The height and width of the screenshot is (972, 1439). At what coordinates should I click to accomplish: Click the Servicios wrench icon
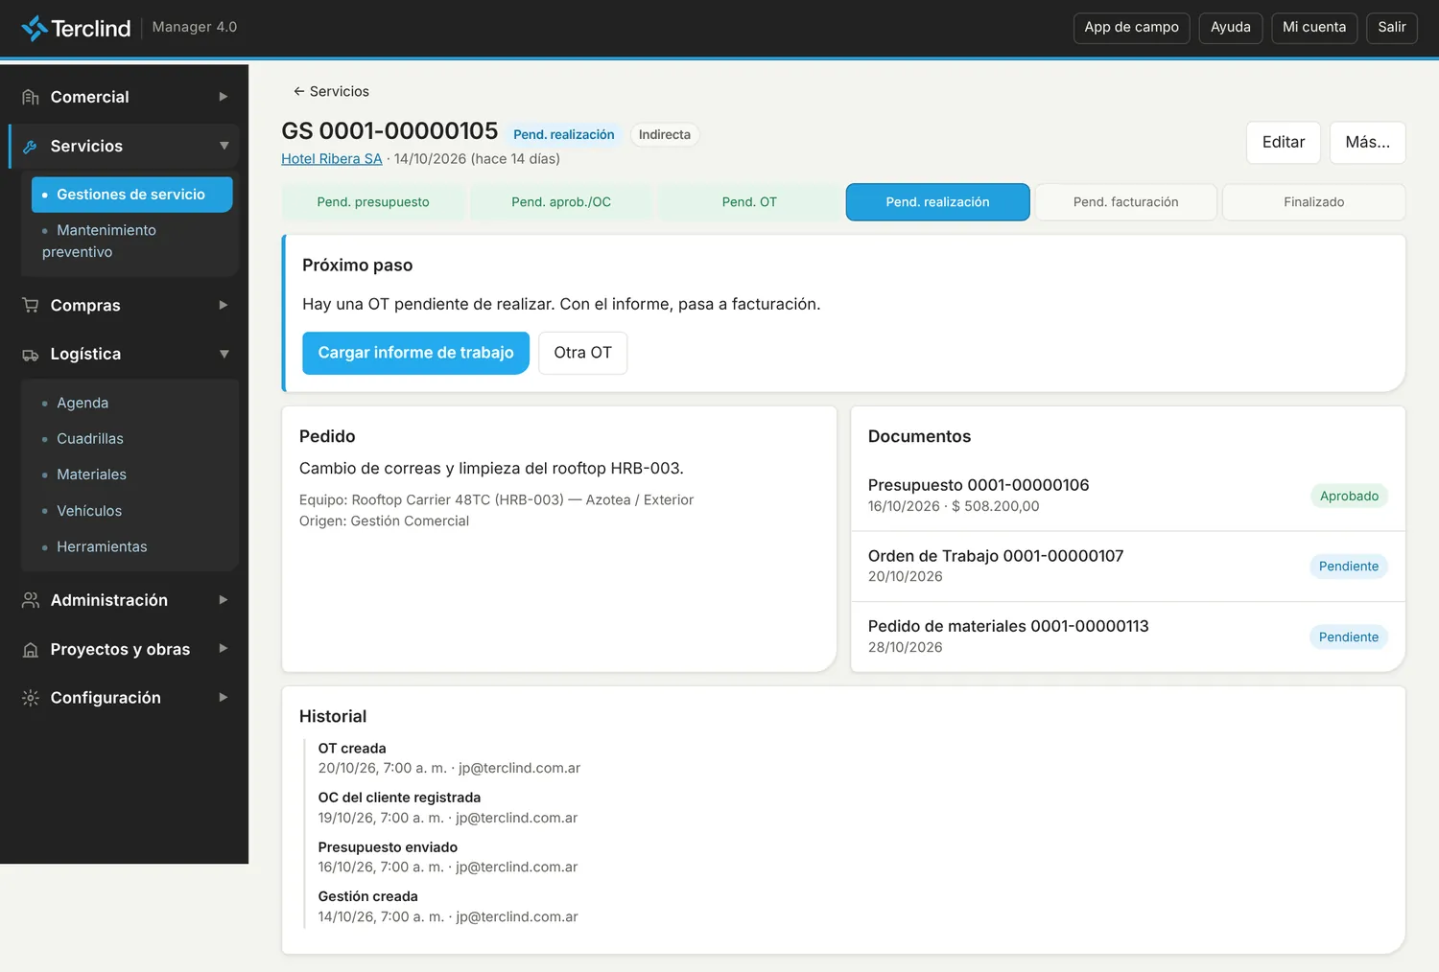click(x=31, y=147)
